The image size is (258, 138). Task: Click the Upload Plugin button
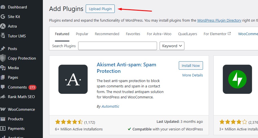[100, 9]
